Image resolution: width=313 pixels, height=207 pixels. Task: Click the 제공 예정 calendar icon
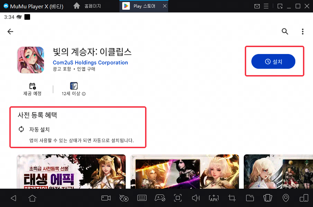32,86
